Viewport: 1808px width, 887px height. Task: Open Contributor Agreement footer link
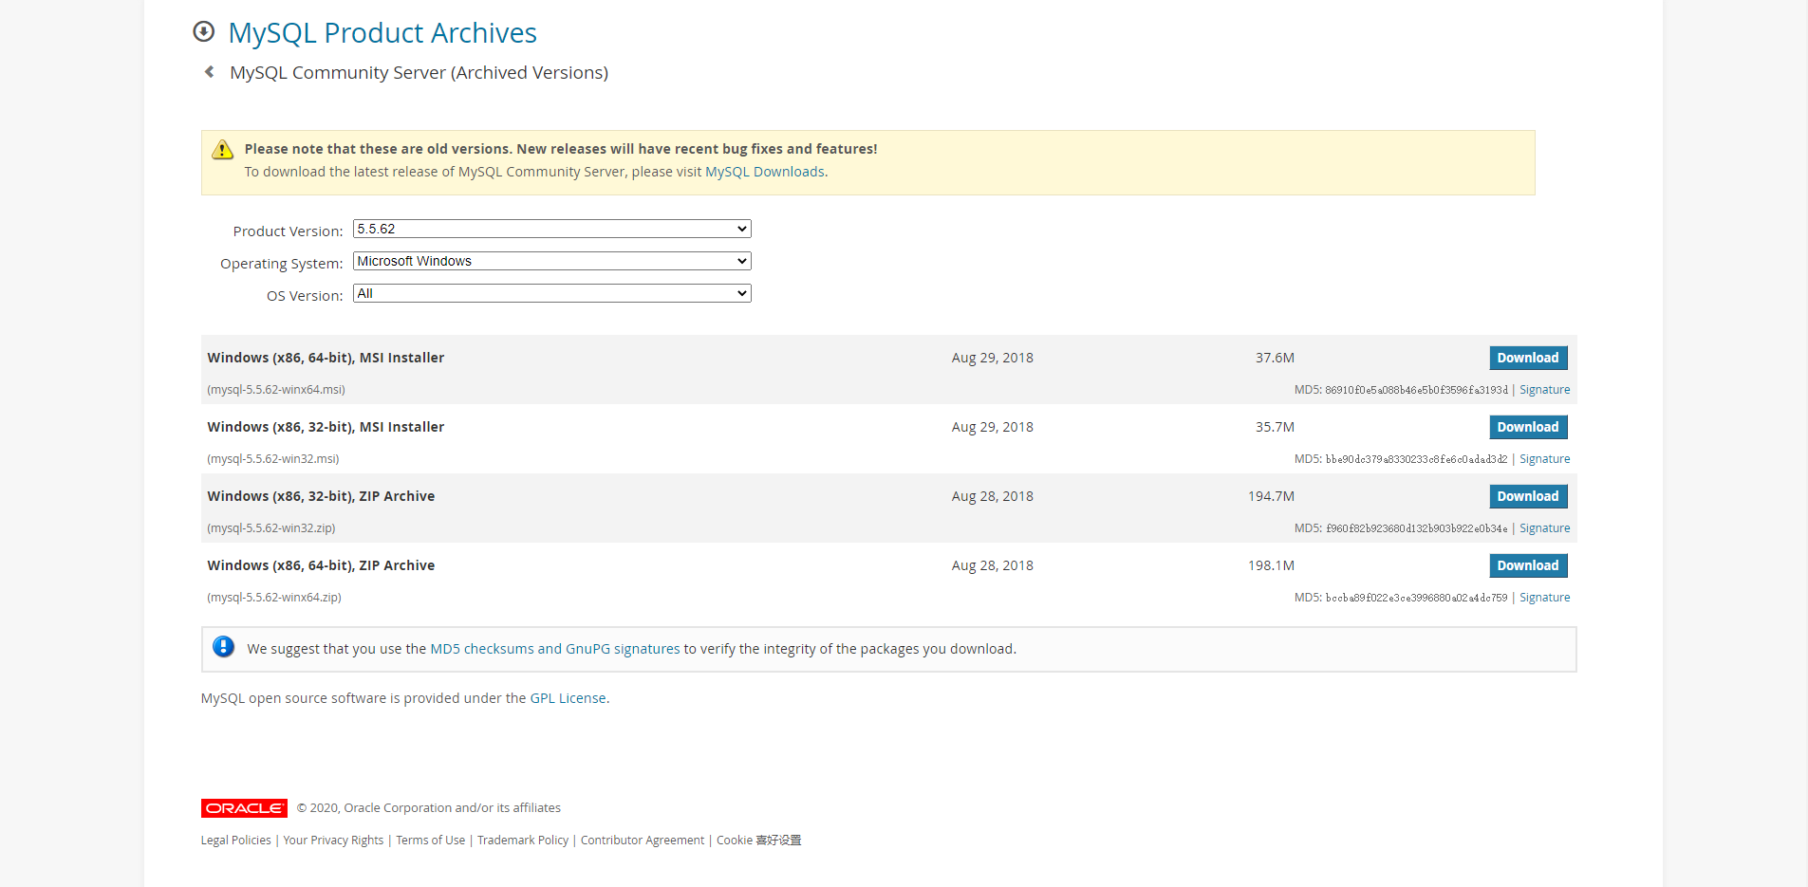point(643,841)
